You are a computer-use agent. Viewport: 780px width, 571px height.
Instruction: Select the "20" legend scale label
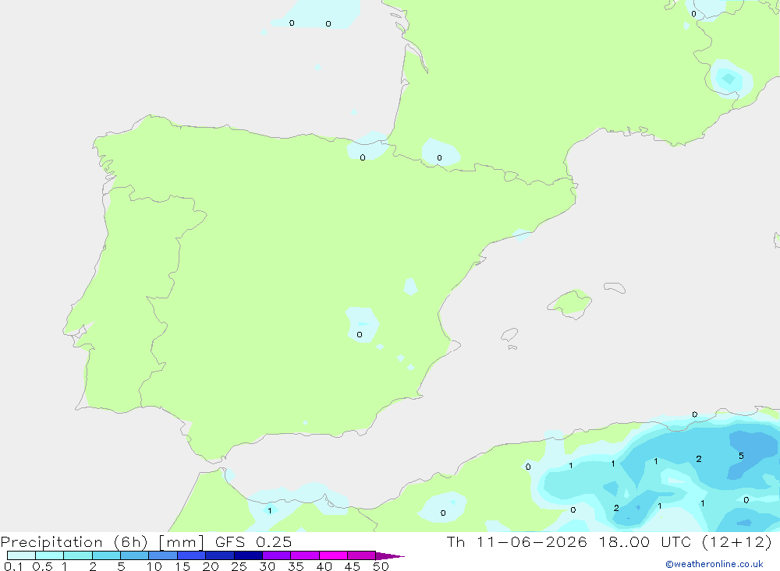(x=211, y=566)
